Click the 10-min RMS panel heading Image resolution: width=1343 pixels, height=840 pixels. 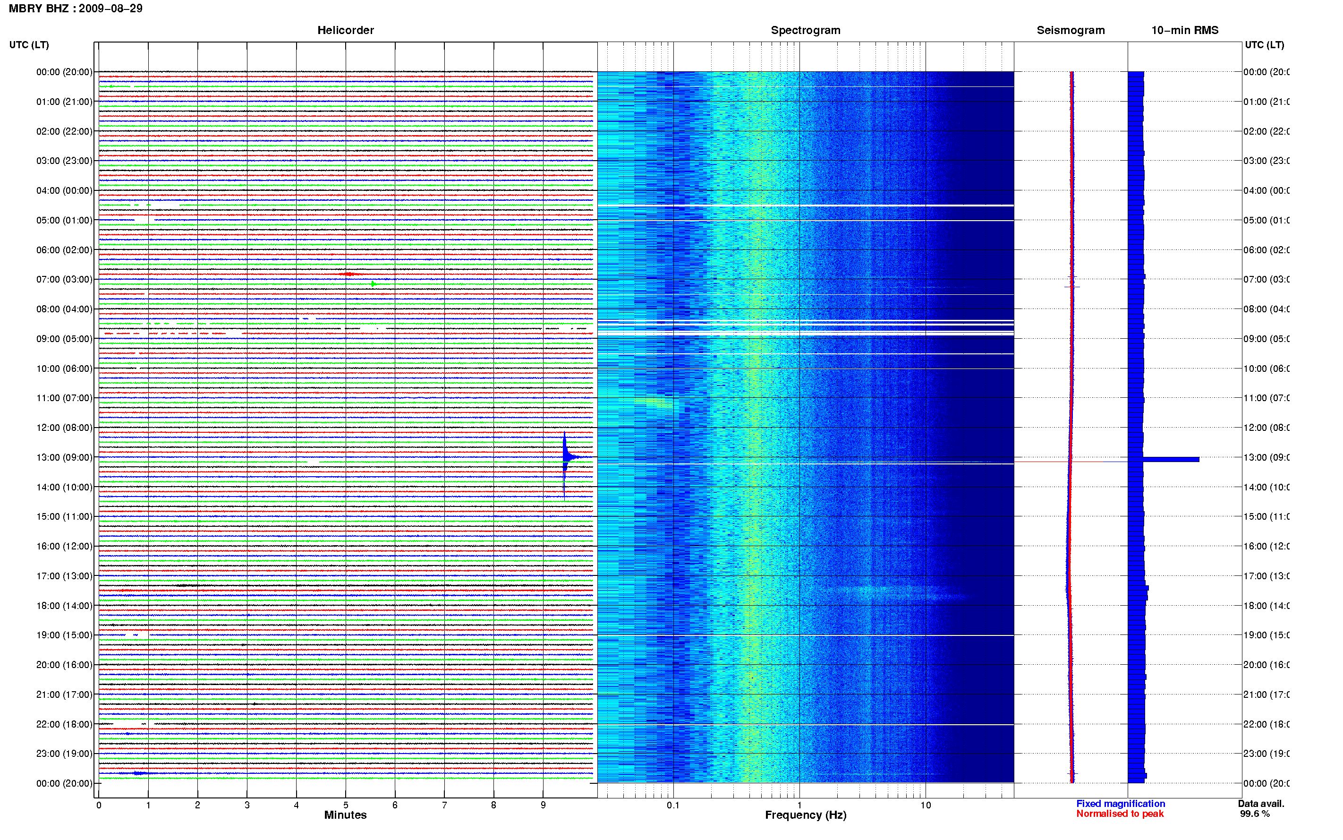(1184, 30)
